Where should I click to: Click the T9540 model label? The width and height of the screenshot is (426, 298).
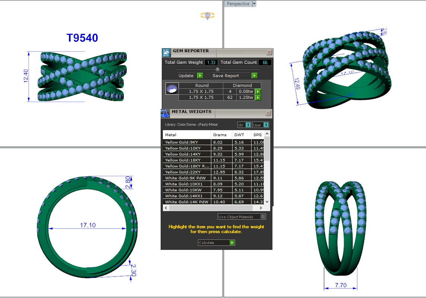tap(82, 38)
